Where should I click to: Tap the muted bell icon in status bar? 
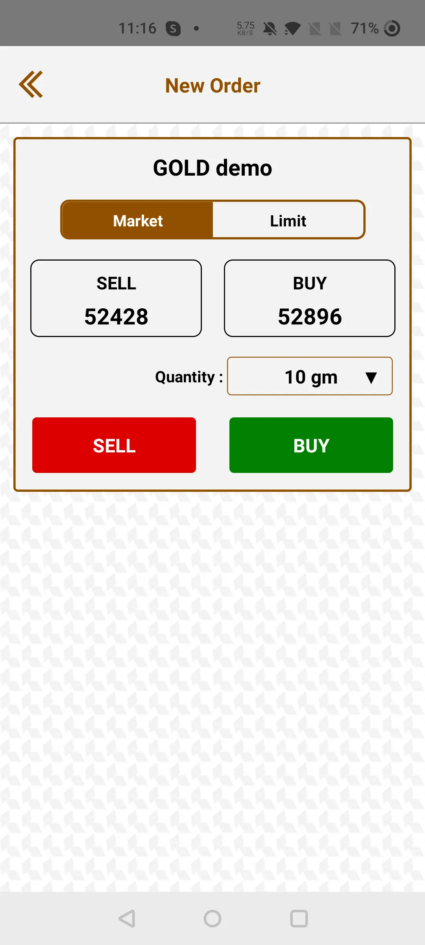[270, 28]
